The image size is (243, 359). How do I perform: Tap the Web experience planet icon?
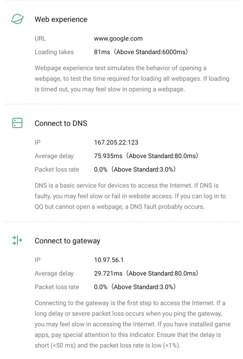(17, 19)
